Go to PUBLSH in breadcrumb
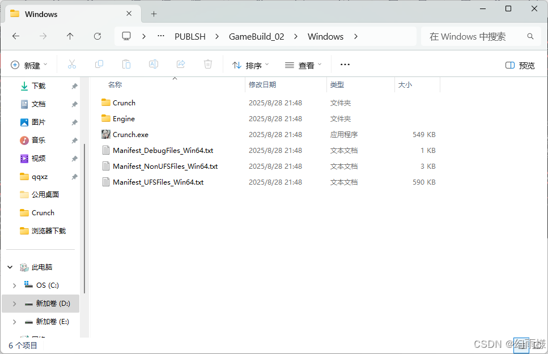548x354 pixels. click(190, 36)
